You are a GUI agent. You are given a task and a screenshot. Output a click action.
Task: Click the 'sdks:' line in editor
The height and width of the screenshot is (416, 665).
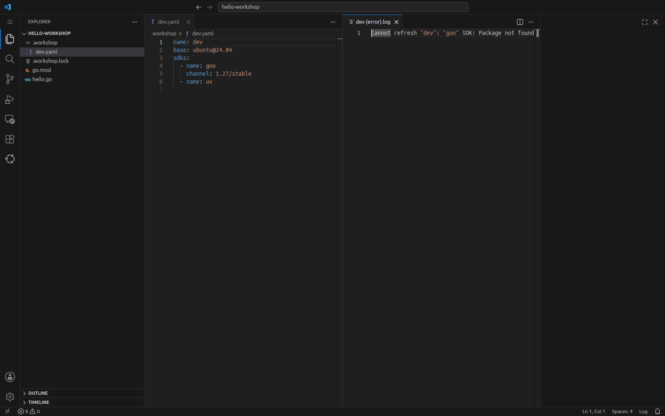[181, 58]
